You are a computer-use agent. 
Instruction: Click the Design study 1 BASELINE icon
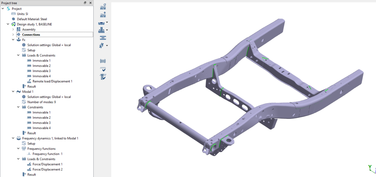tap(13, 24)
